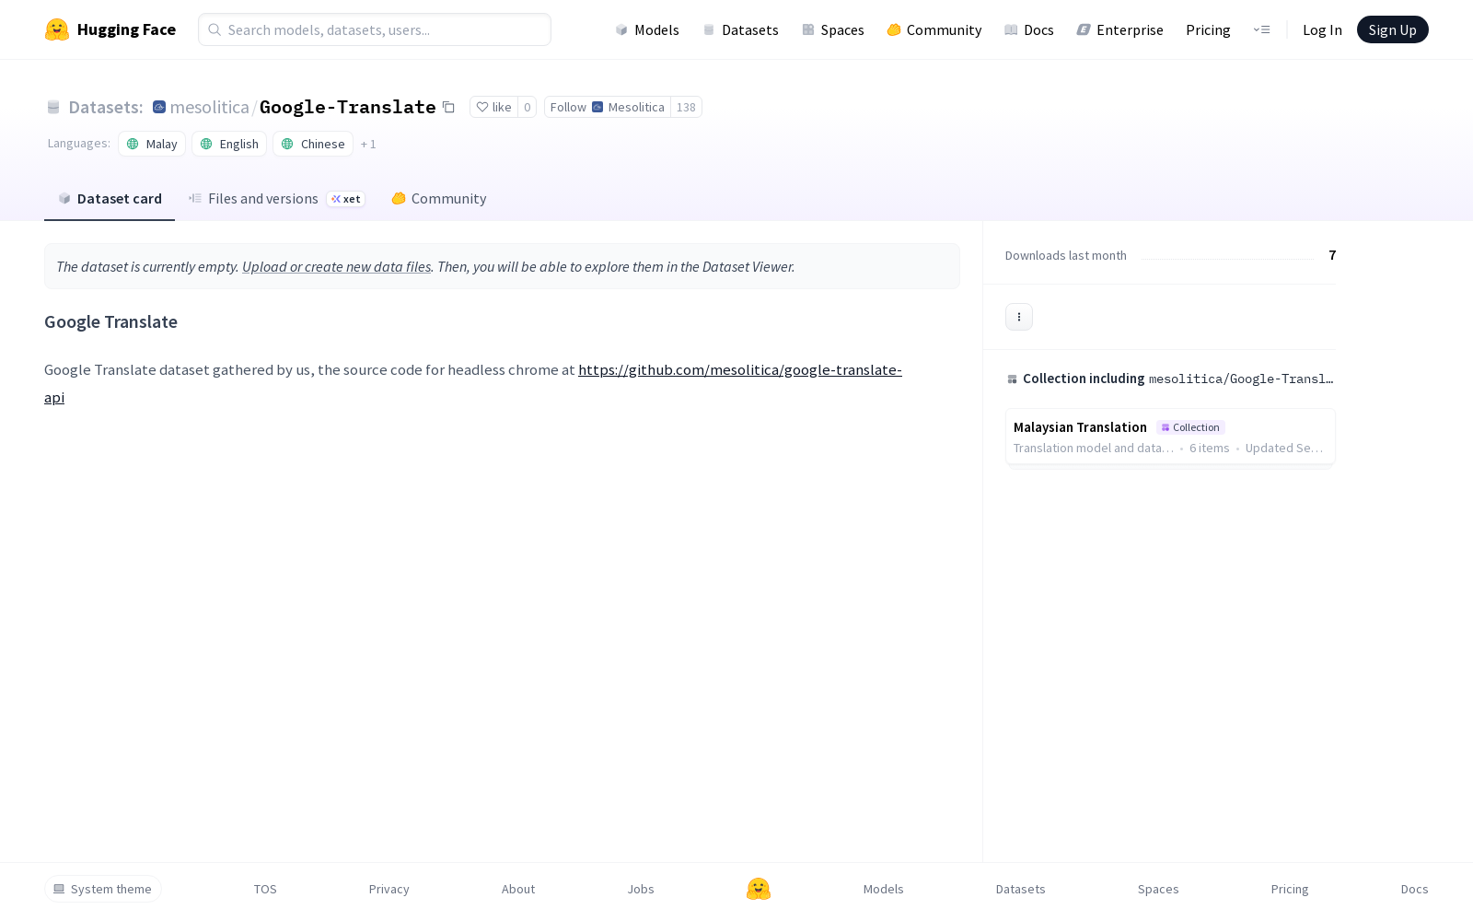Open the Hugging Face home logo
Image resolution: width=1473 pixels, height=921 pixels.
[x=110, y=29]
